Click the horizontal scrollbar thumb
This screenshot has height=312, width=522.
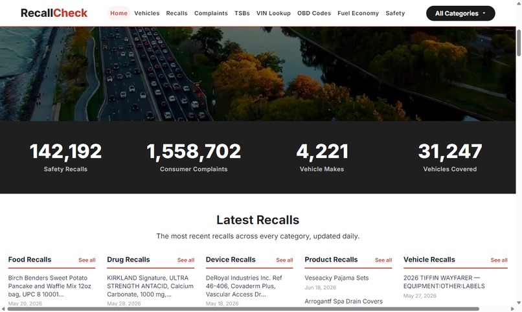point(243,309)
